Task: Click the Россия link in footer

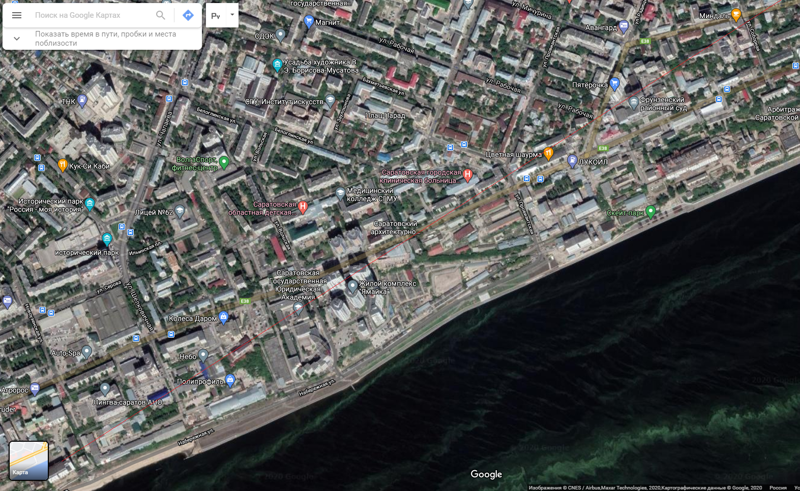Action: (778, 487)
